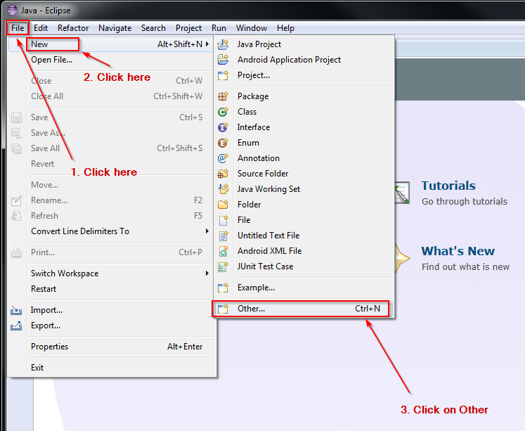Click the Enum icon

(x=223, y=143)
